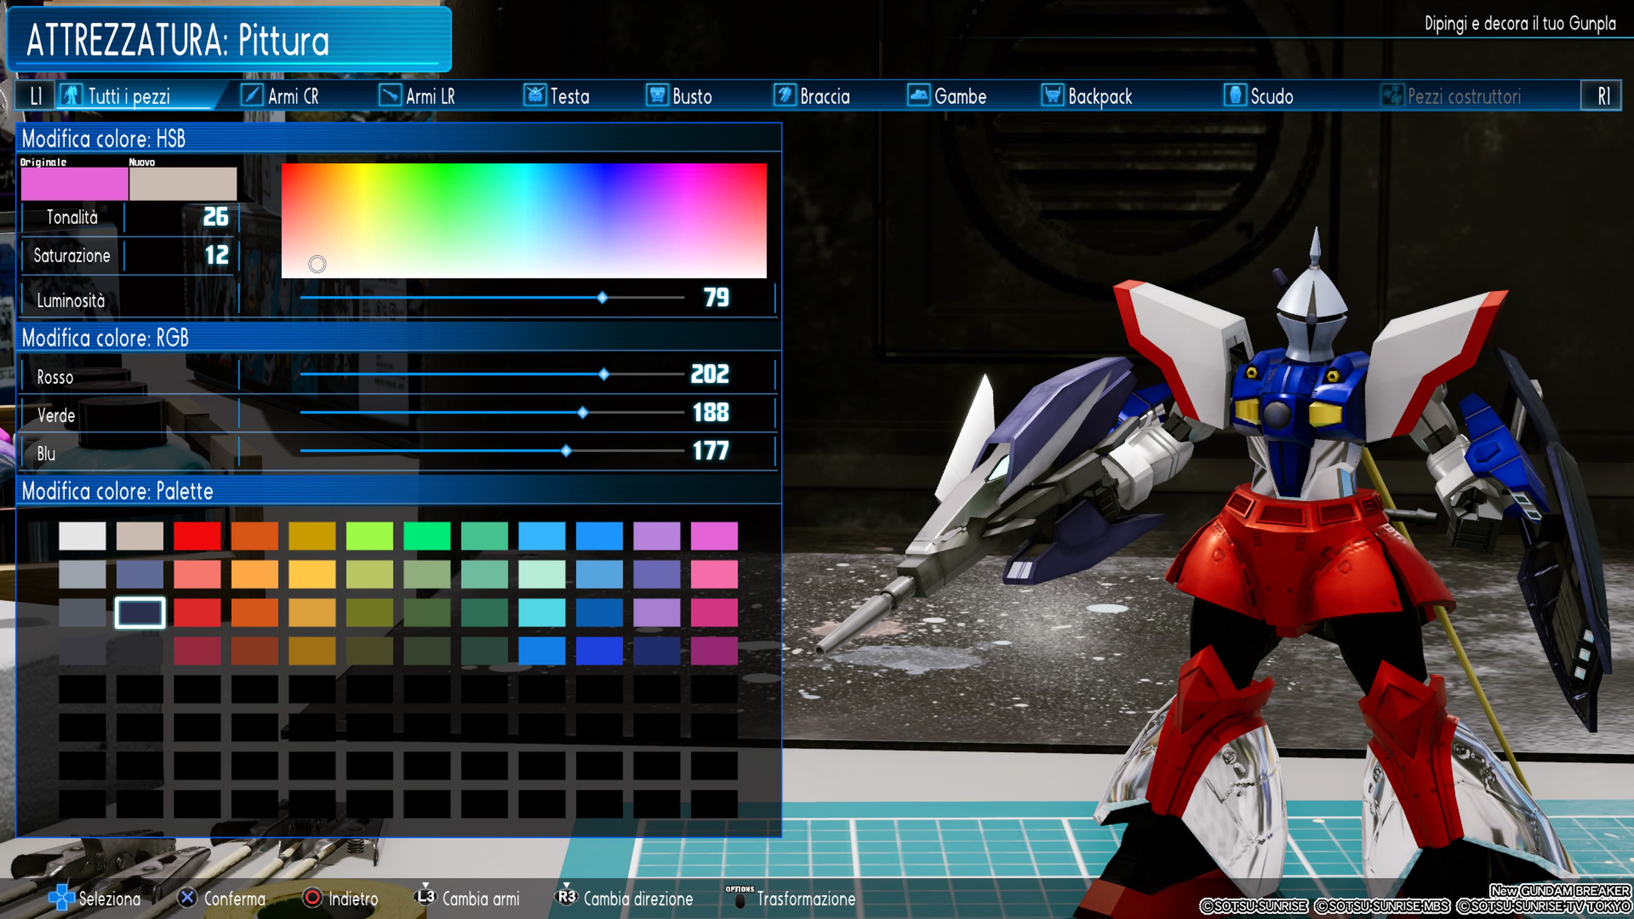This screenshot has height=919, width=1634.
Task: Click the Armi LR gun icon
Action: tap(390, 96)
